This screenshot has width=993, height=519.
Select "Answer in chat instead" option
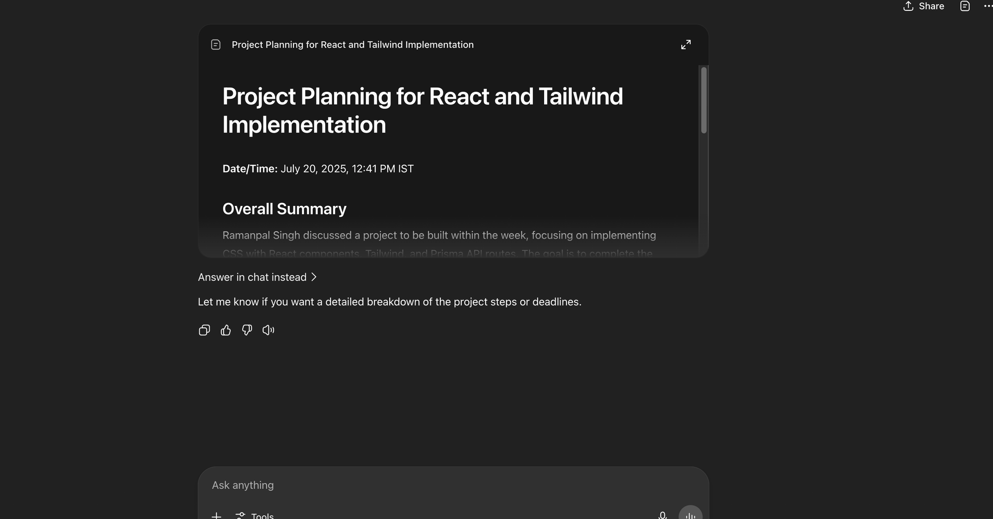pos(257,277)
